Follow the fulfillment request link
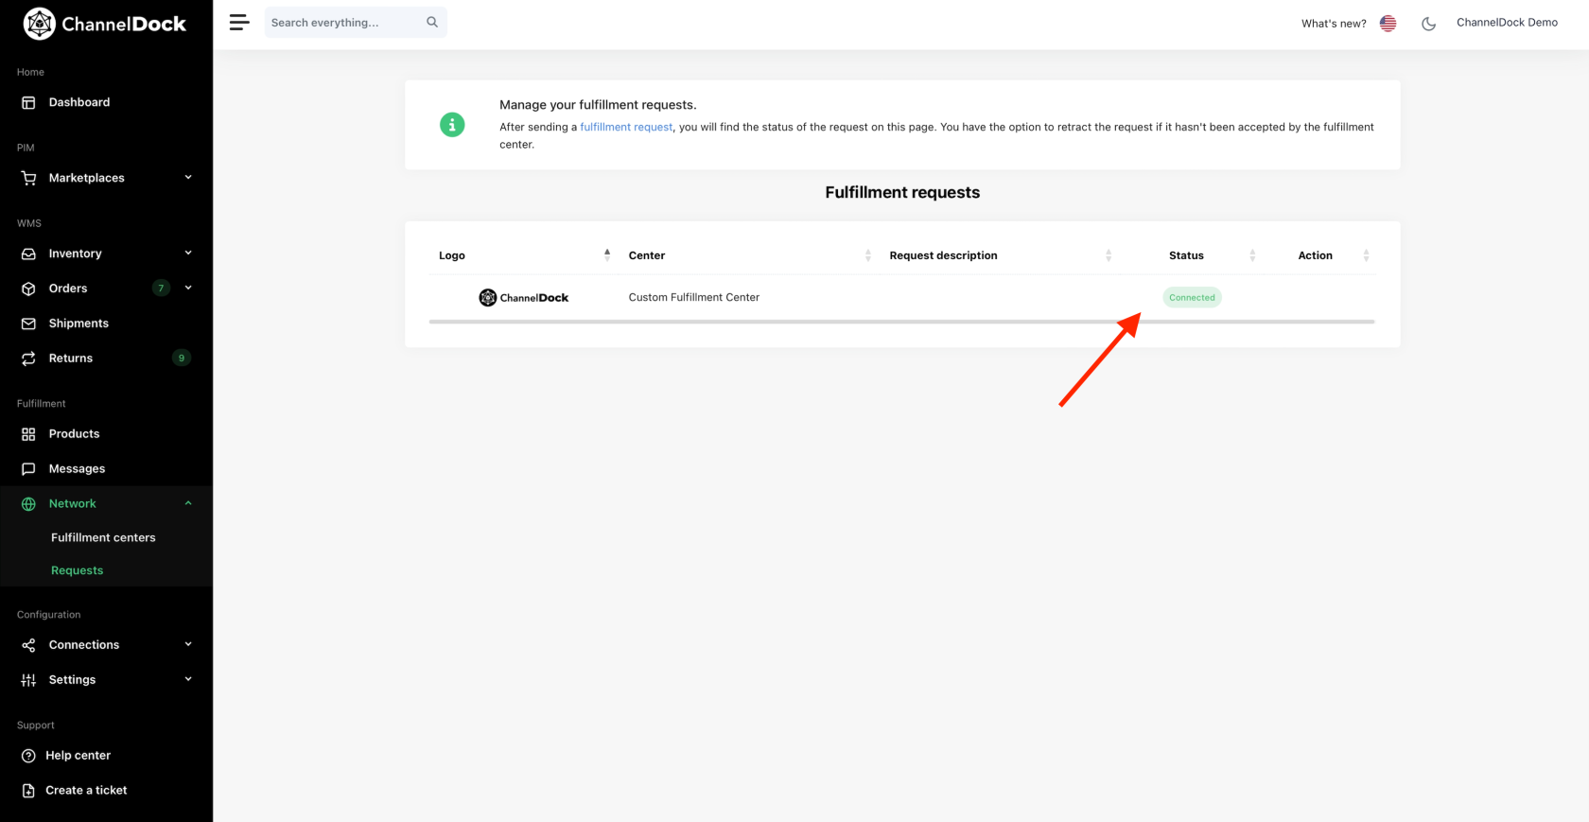The width and height of the screenshot is (1589, 822). pos(626,127)
